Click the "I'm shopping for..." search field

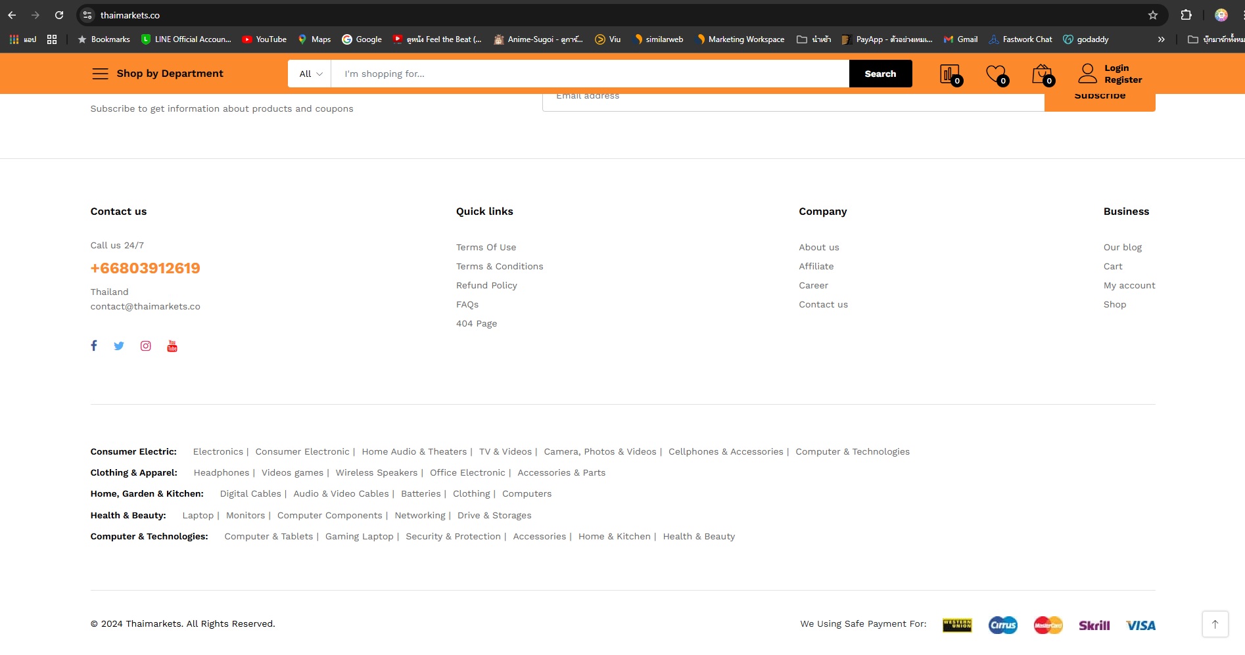[590, 74]
